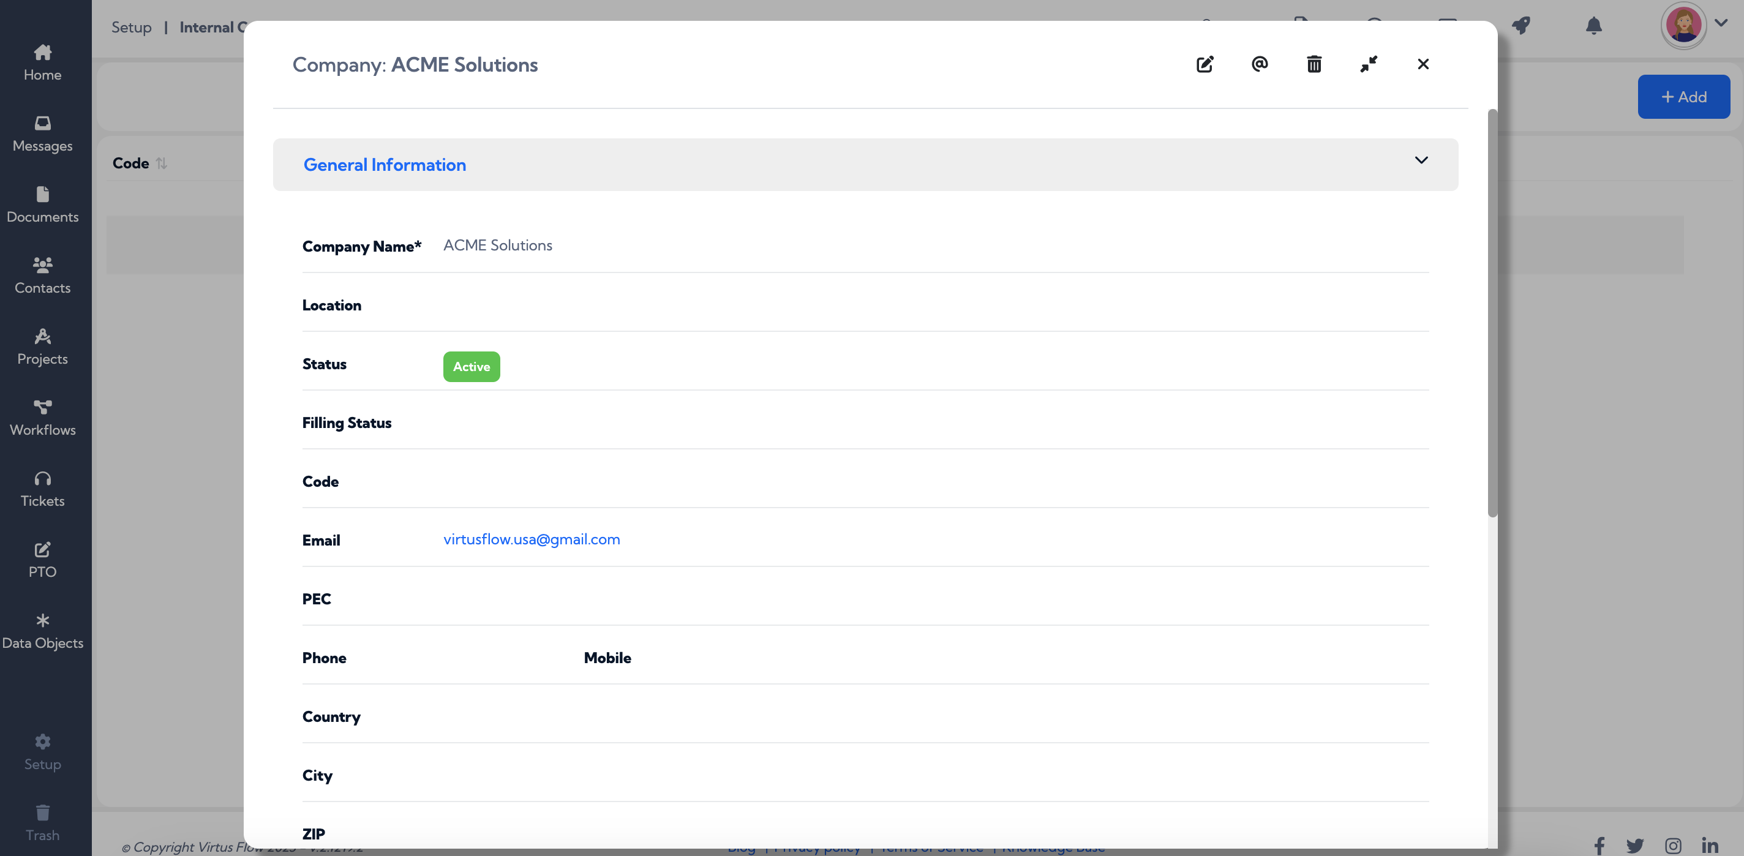Close the Company dialog with X

[1423, 64]
